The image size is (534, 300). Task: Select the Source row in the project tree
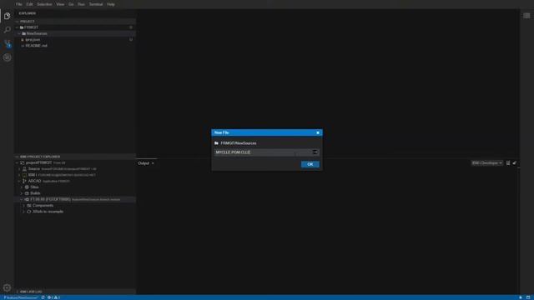tap(75, 168)
